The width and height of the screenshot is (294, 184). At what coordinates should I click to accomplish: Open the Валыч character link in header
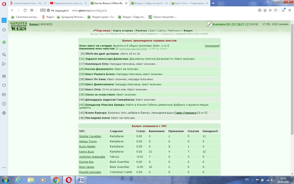(x=34, y=24)
